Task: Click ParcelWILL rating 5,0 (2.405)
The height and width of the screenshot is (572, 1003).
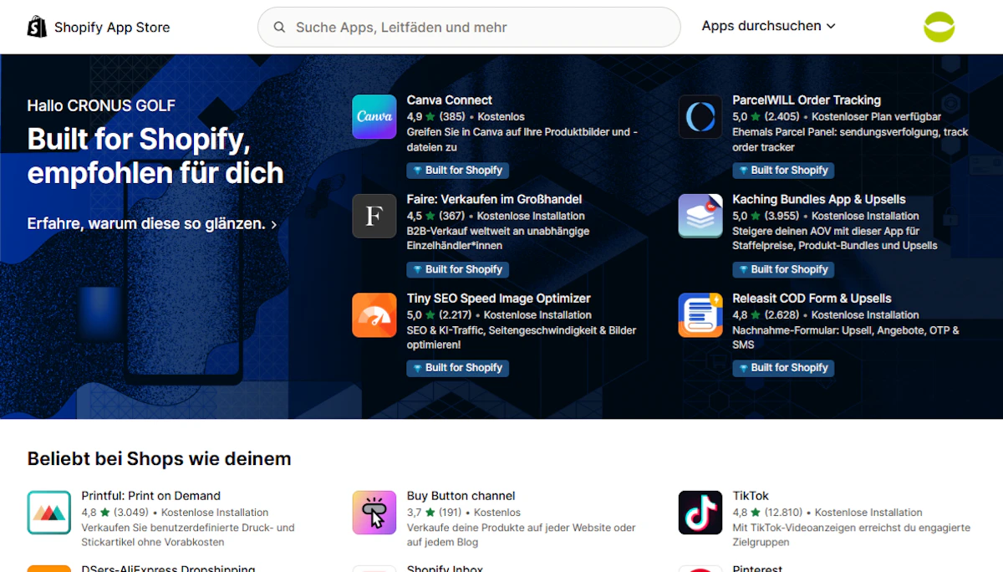Action: click(766, 117)
